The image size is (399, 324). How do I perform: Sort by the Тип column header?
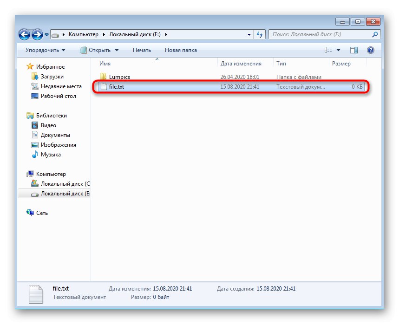tap(281, 64)
